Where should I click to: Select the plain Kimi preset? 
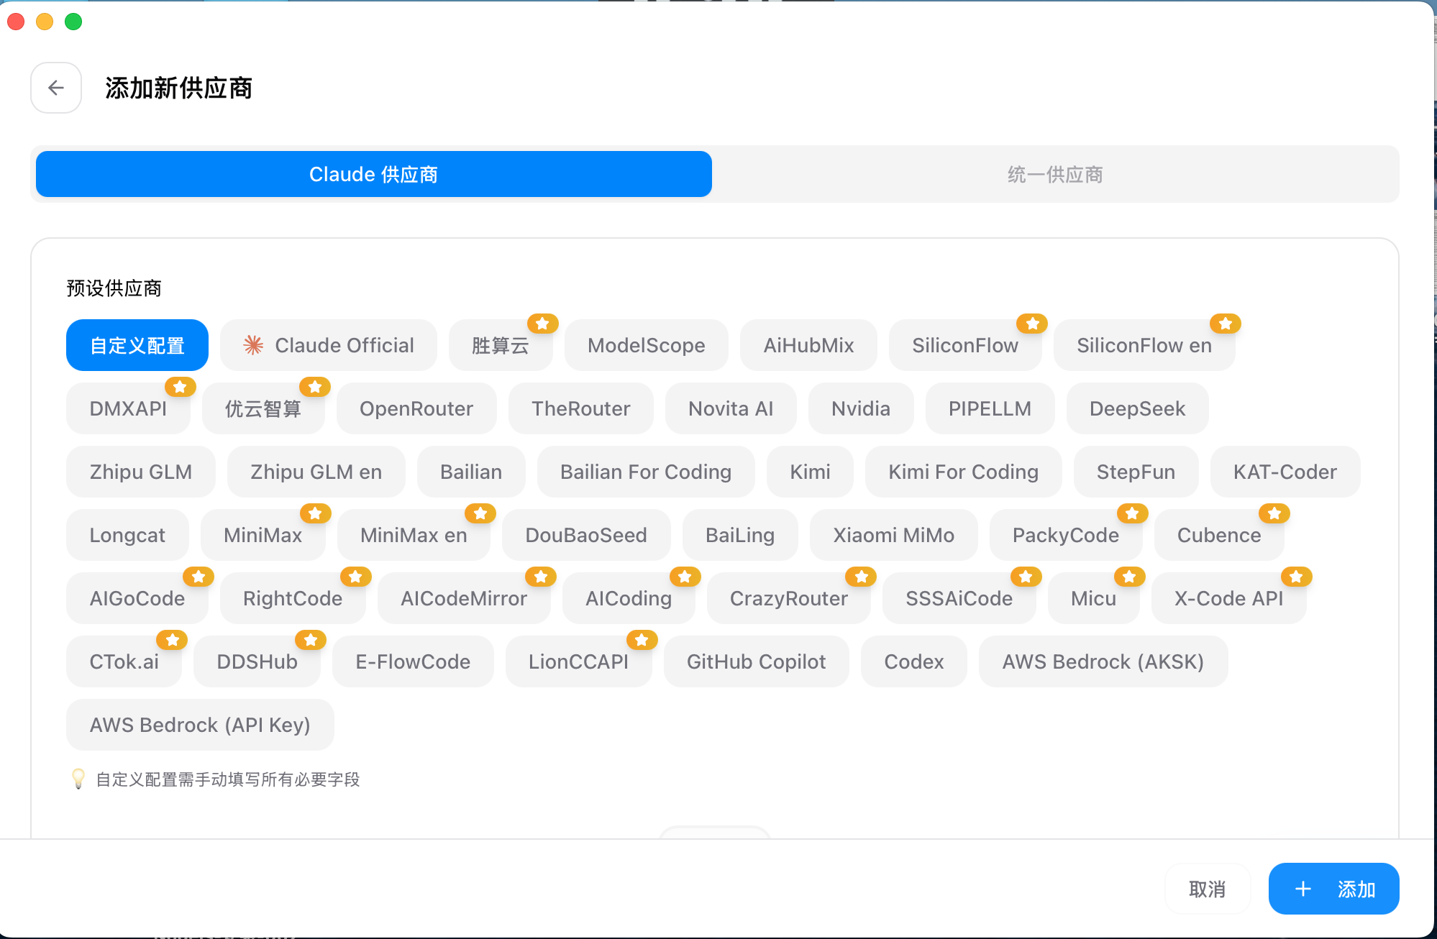click(x=810, y=472)
